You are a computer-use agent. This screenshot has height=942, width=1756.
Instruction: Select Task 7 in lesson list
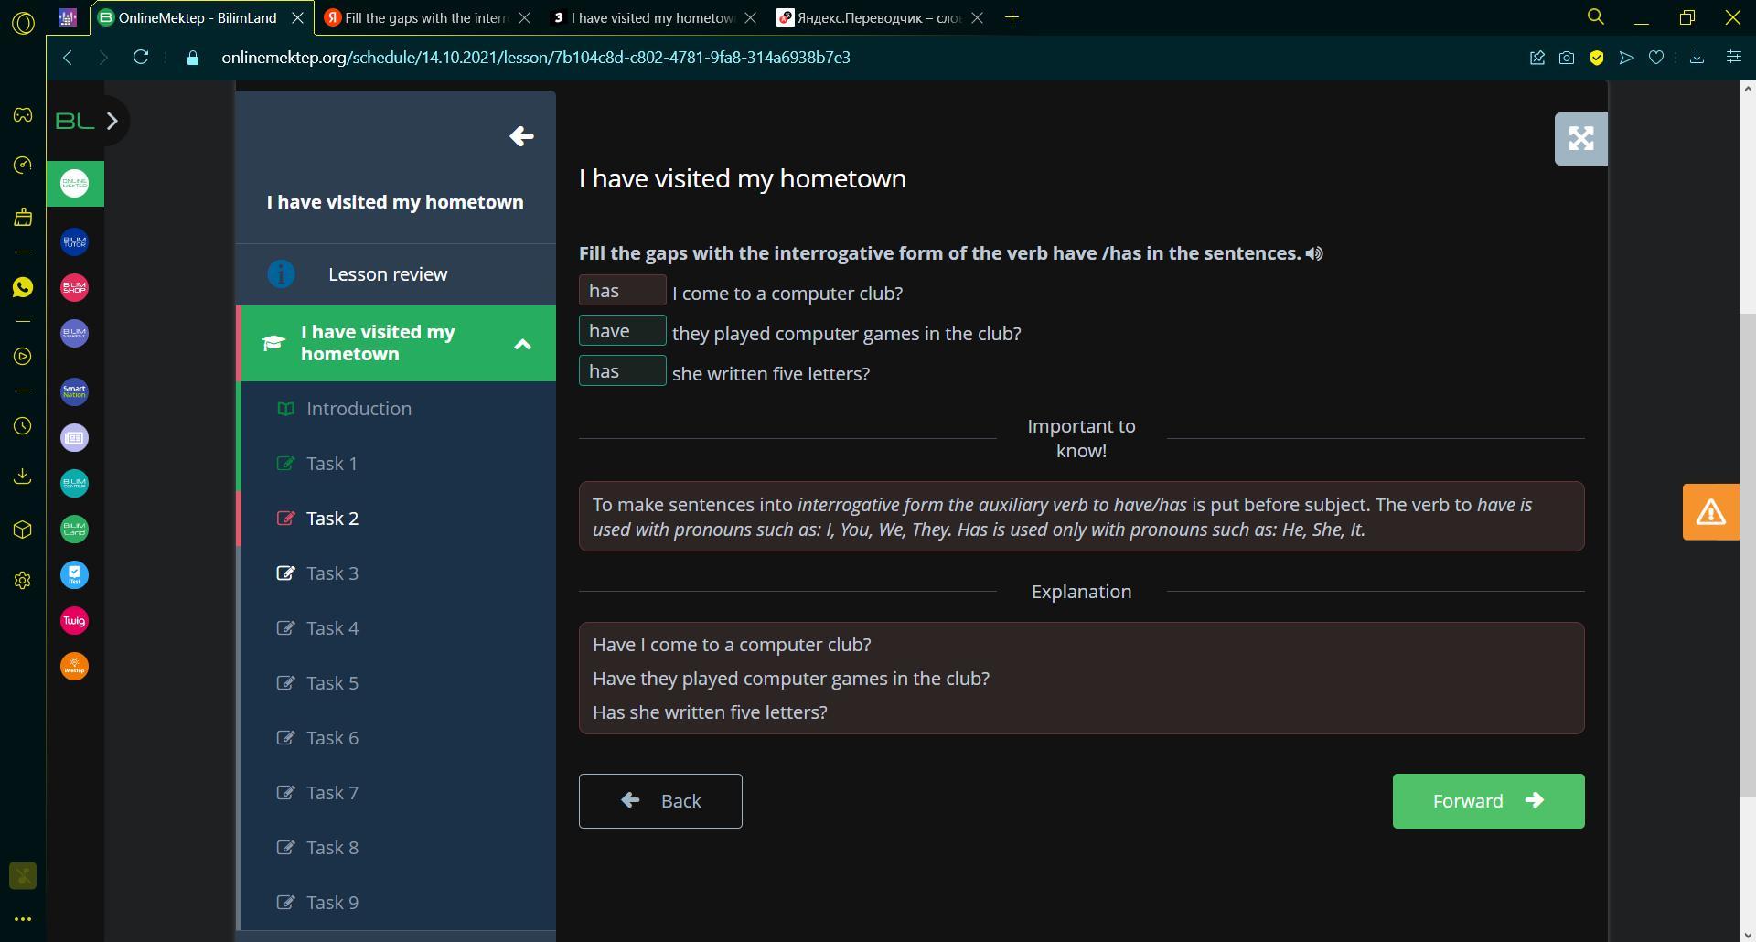[x=398, y=793]
